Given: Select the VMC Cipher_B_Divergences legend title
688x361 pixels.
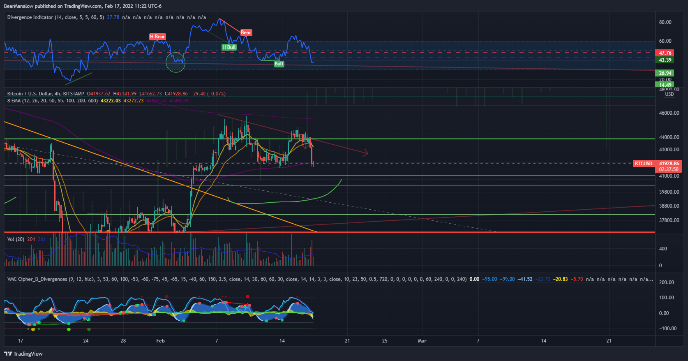Looking at the screenshot, I should [x=37, y=279].
